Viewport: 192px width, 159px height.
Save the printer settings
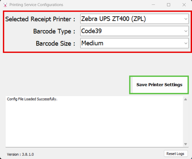click(x=159, y=85)
